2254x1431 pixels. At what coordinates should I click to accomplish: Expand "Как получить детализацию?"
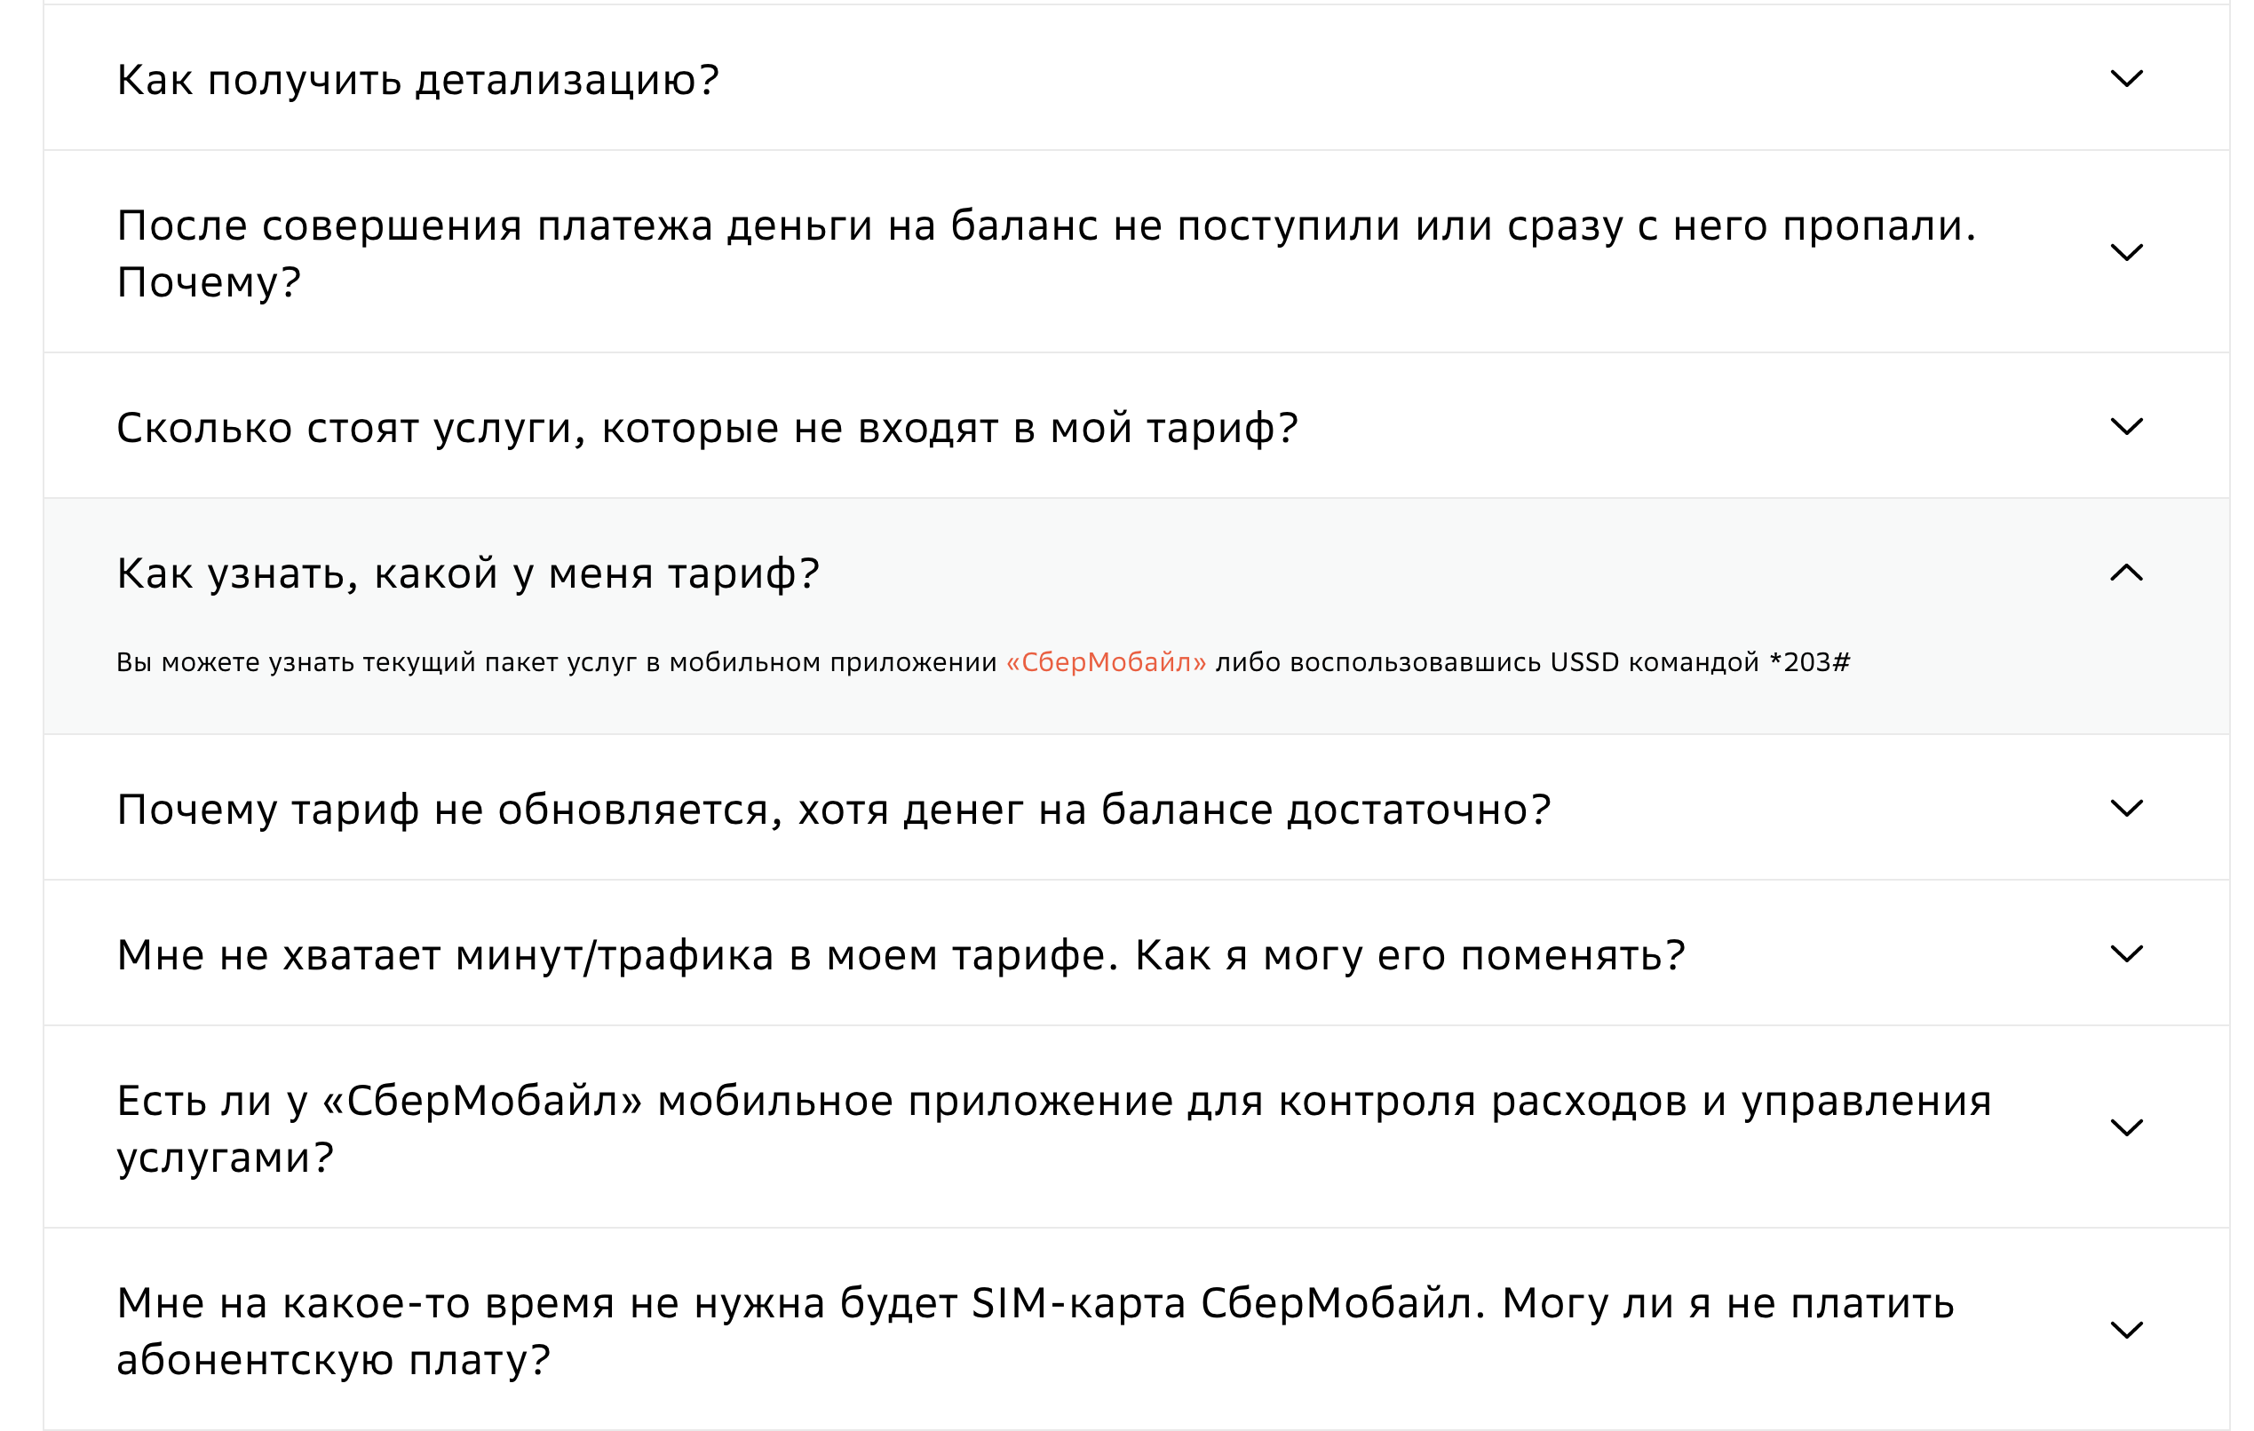pos(421,80)
